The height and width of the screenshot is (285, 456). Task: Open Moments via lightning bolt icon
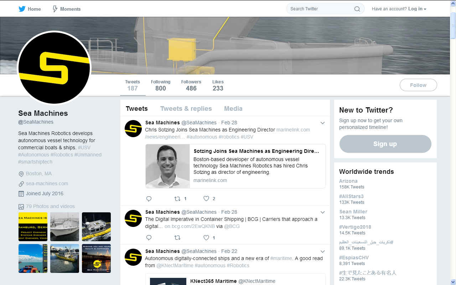pos(55,9)
